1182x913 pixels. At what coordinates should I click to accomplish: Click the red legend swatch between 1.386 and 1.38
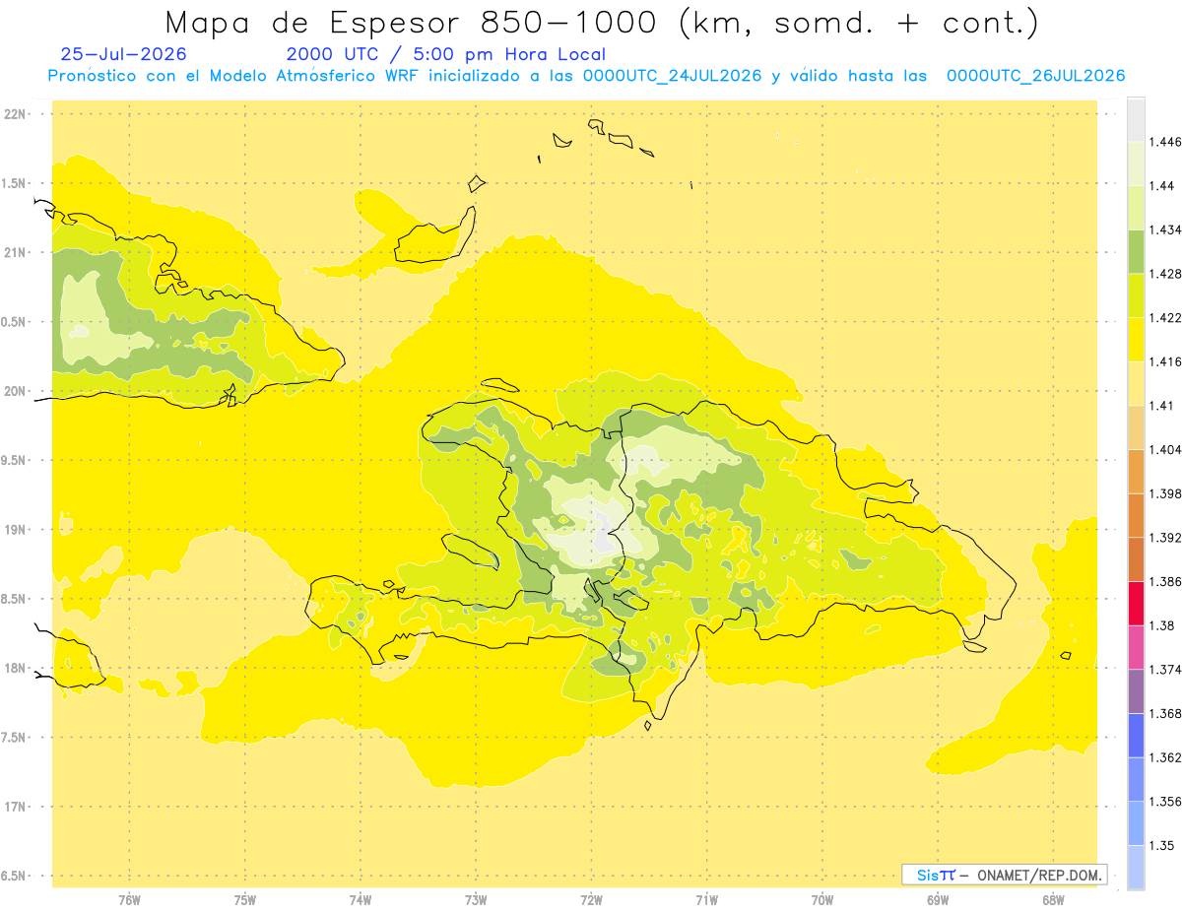(x=1137, y=603)
